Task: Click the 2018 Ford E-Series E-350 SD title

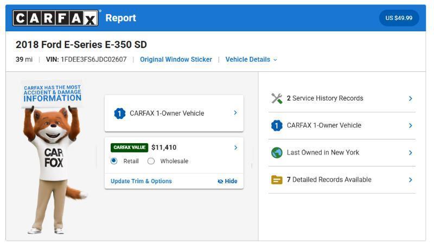Action: (x=81, y=45)
